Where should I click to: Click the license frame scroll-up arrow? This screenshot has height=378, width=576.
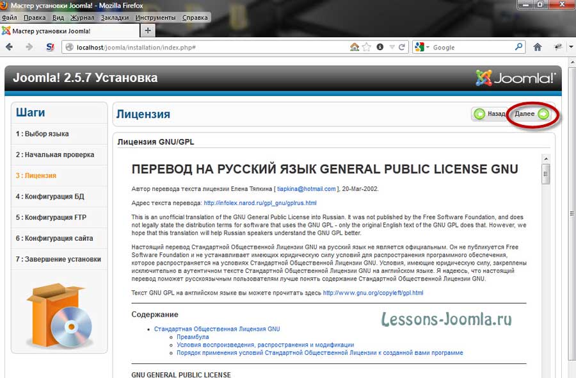point(545,159)
